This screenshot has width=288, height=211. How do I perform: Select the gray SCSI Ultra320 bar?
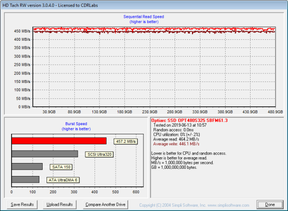[x=45, y=154]
